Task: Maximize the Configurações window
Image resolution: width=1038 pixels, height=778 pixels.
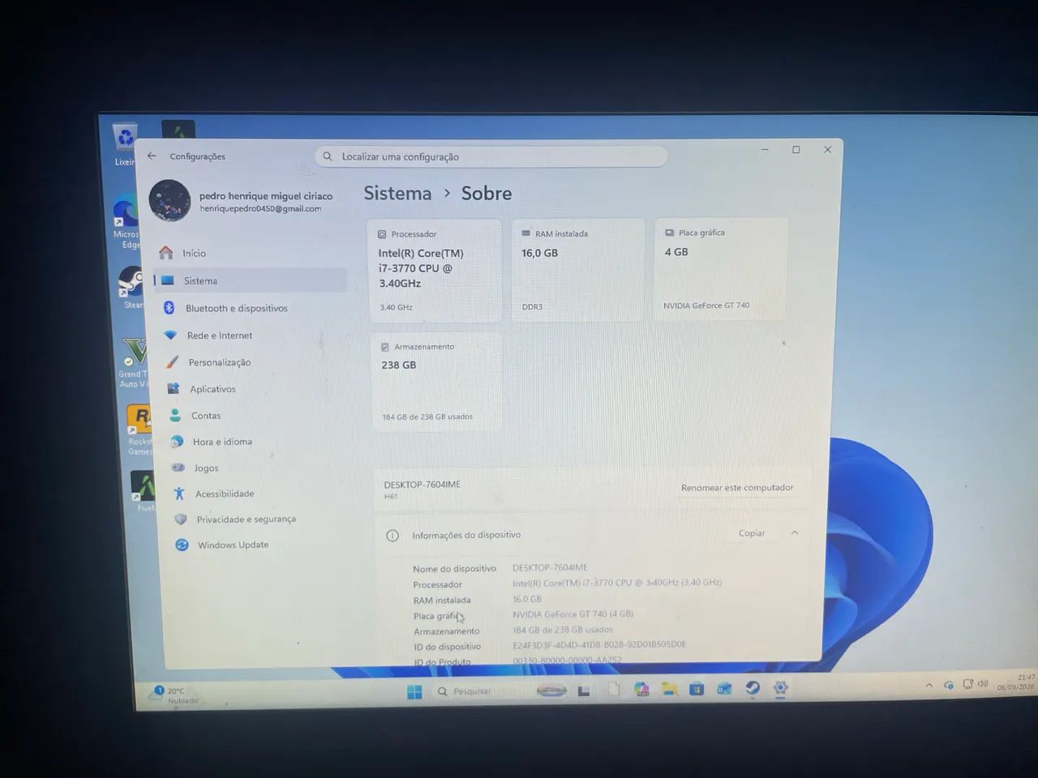Action: [796, 149]
